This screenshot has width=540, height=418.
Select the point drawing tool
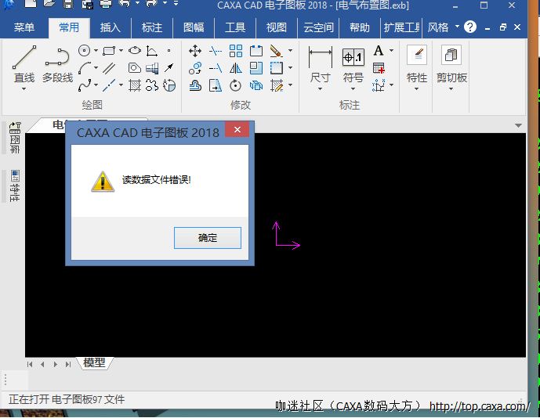click(x=169, y=51)
